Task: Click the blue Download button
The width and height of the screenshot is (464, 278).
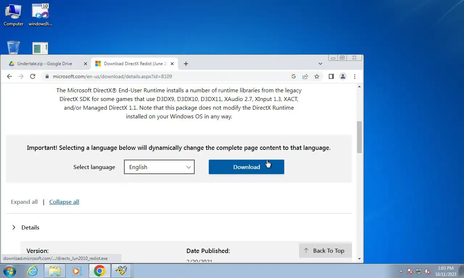Action: 246,167
